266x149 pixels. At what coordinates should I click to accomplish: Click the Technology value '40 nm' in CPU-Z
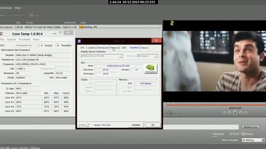click(x=106, y=74)
